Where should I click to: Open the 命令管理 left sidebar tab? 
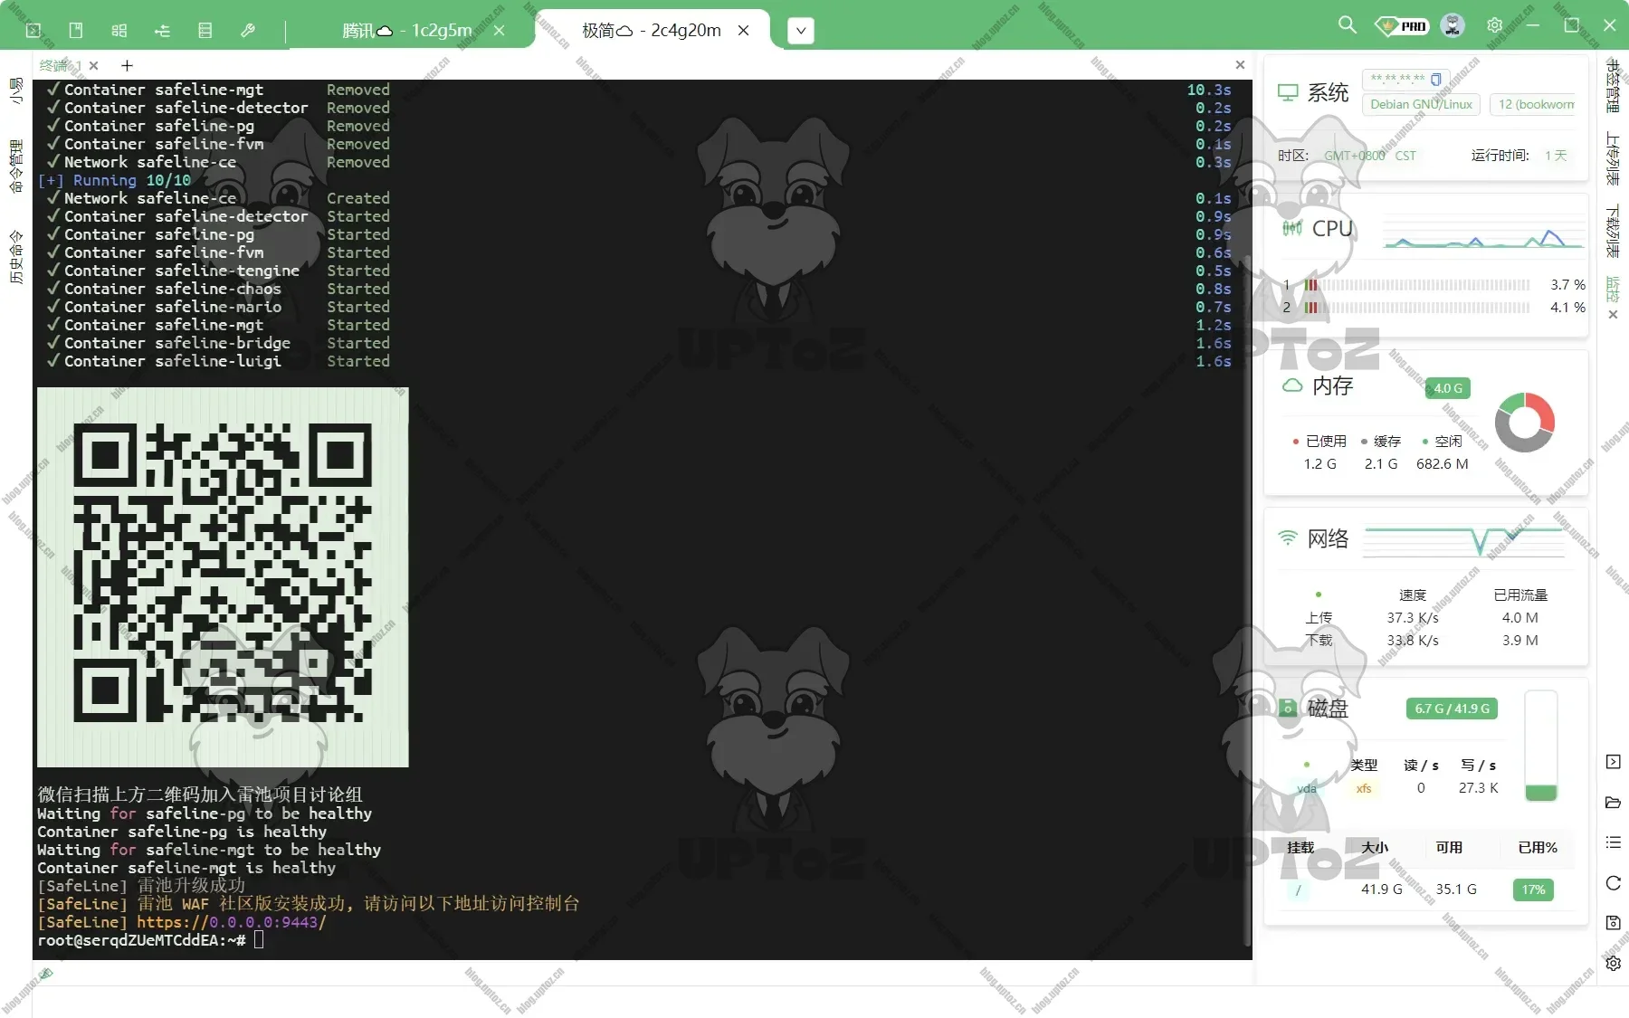15,166
